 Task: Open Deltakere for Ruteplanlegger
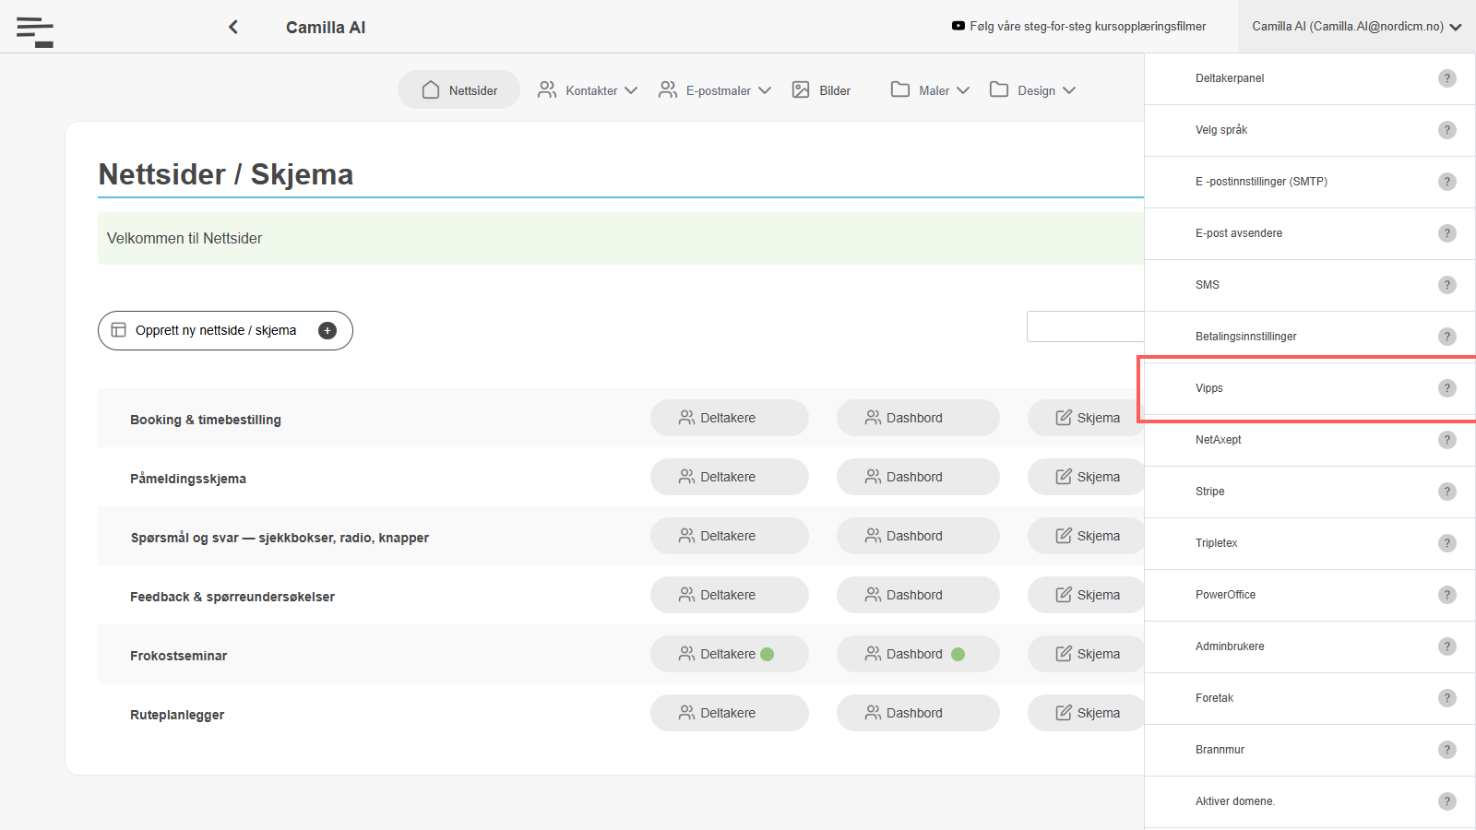click(730, 713)
